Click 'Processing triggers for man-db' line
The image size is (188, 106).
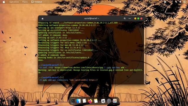pyautogui.click(x=63, y=45)
